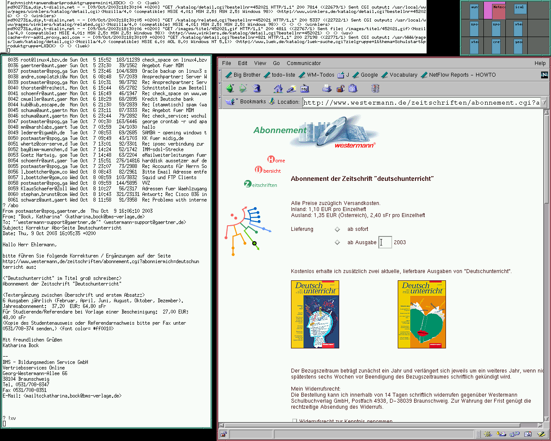Open the Go menu
Image resolution: width=551 pixels, height=441 pixels.
(x=276, y=63)
